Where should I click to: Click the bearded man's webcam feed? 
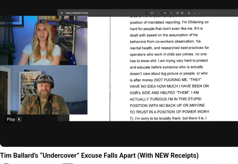44,90
